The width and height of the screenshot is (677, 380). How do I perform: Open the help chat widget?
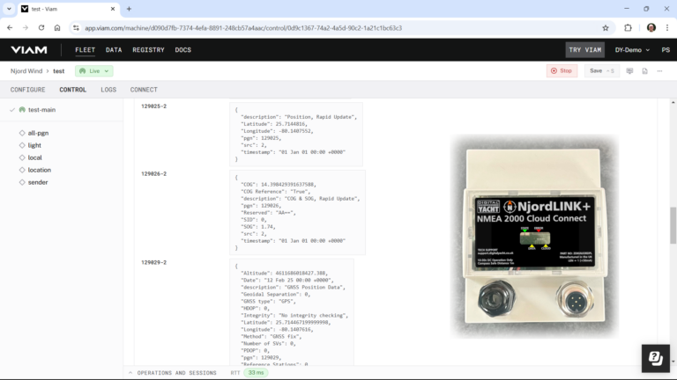[x=656, y=358]
